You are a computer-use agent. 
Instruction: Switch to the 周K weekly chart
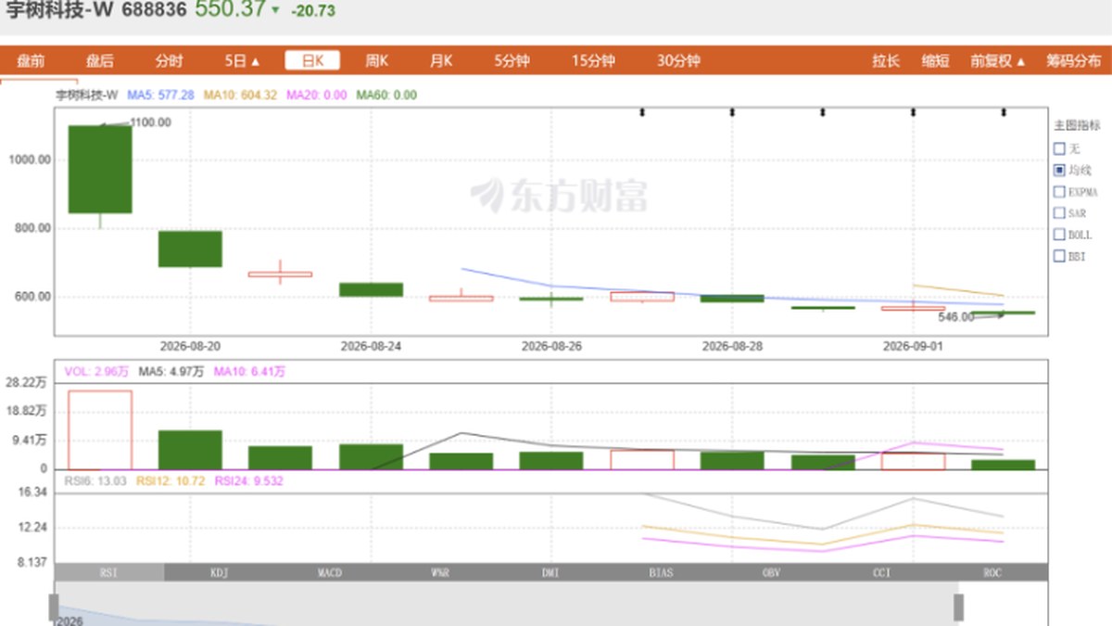(376, 61)
